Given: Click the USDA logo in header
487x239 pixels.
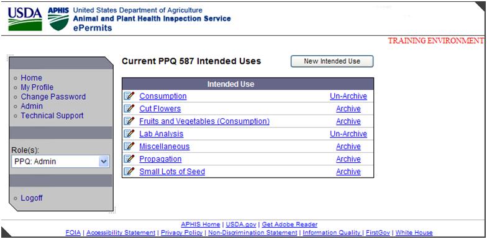Looking at the screenshot, I should [25, 19].
